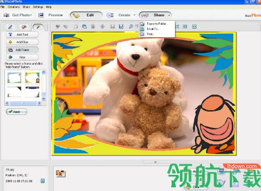Click the date text 2005-11-08 17:21:08

pyautogui.click(x=19, y=181)
